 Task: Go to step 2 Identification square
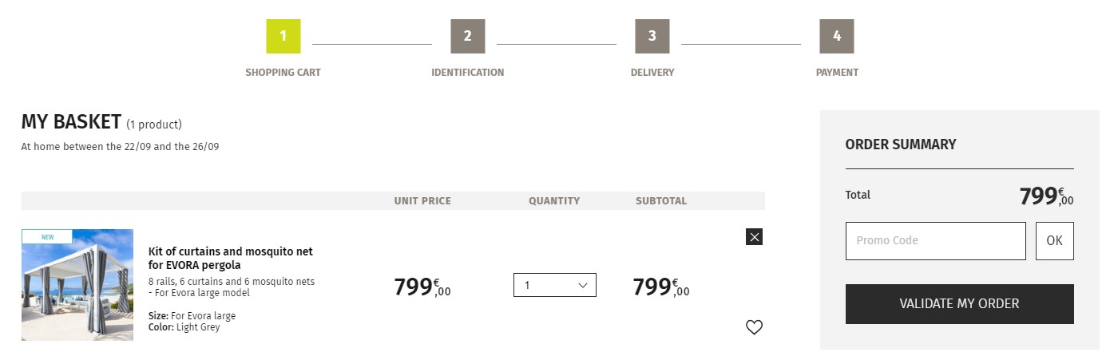tap(468, 36)
